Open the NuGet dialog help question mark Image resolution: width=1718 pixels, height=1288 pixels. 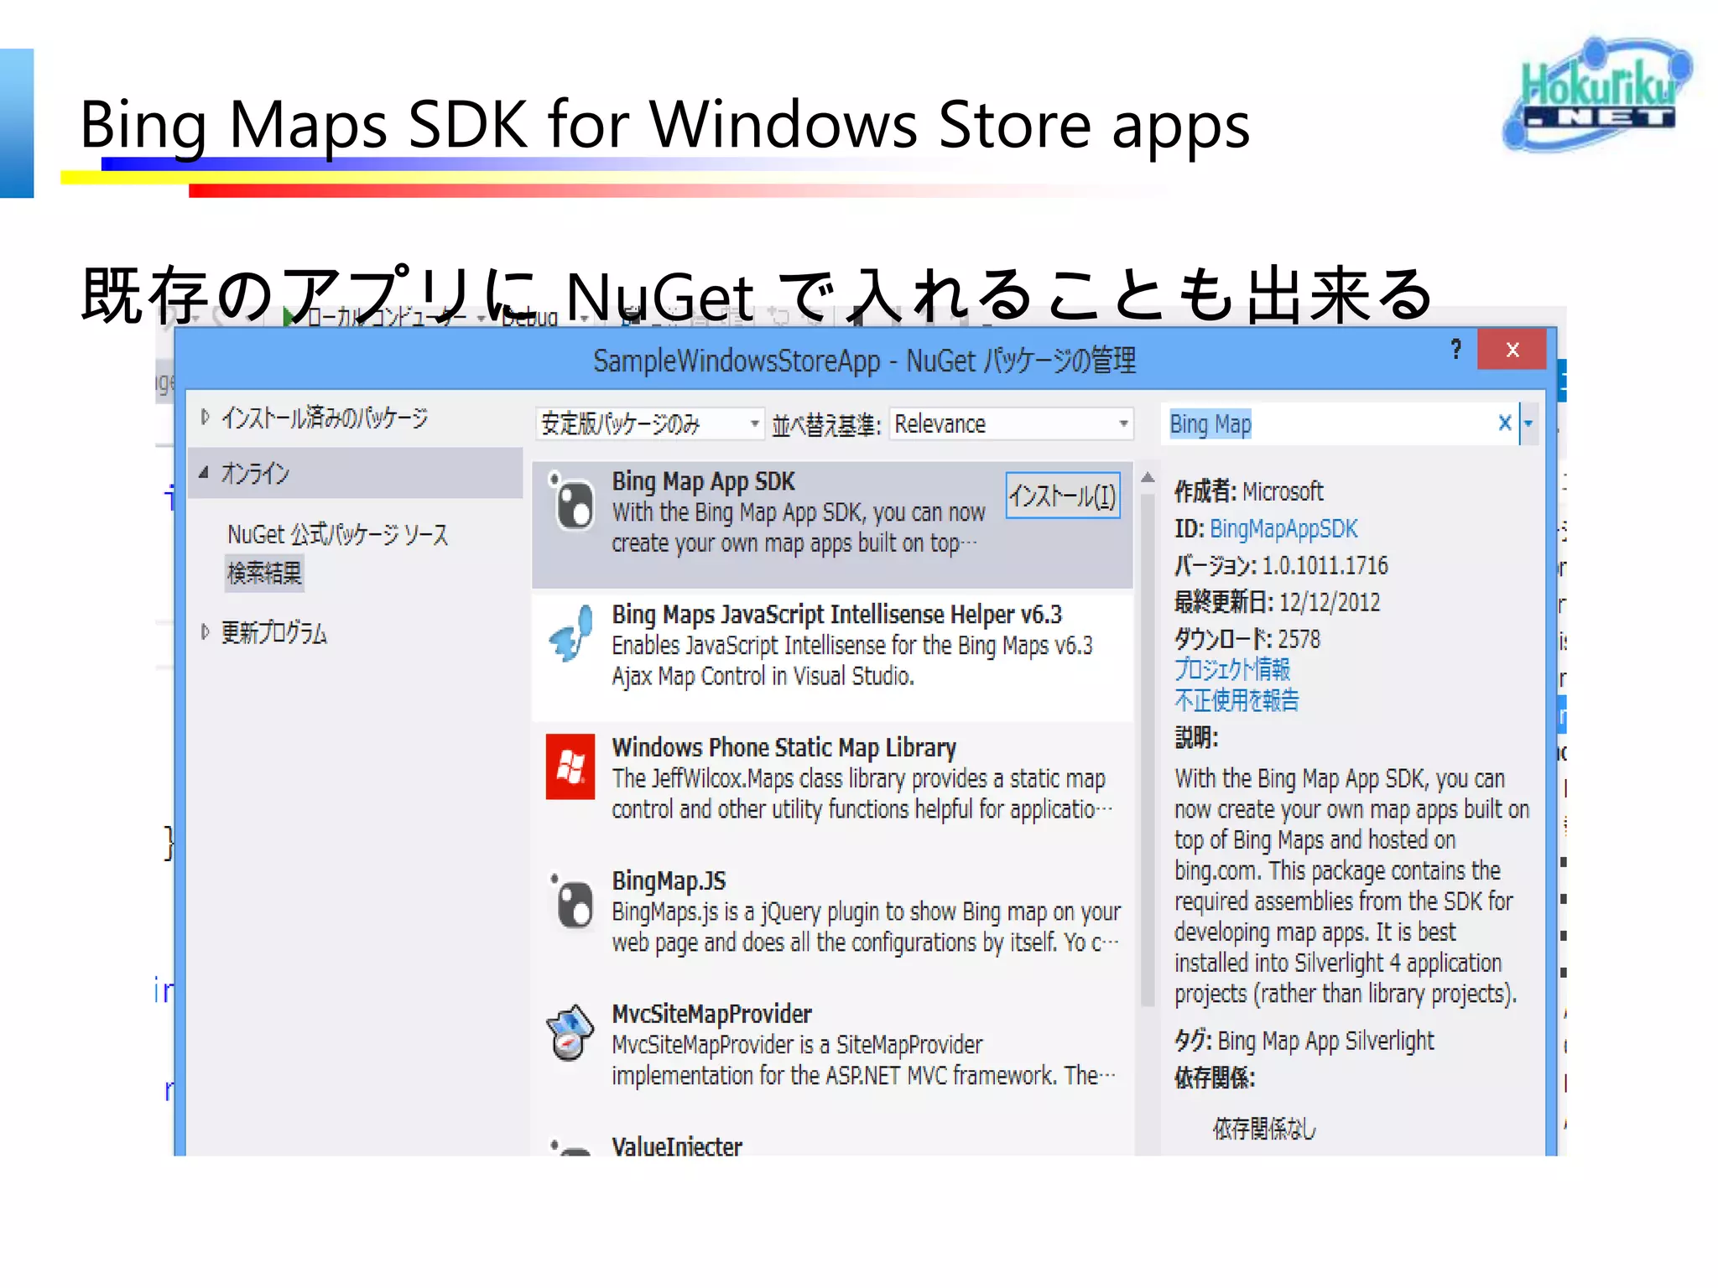pyautogui.click(x=1455, y=349)
